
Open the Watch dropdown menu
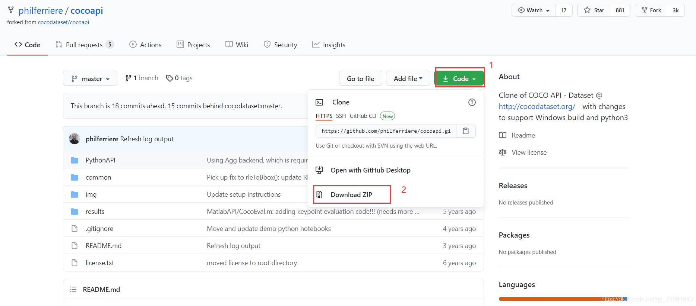tap(534, 10)
